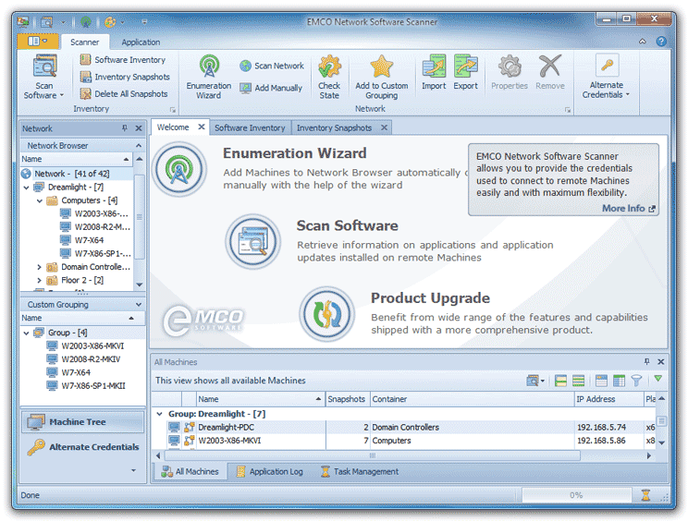This screenshot has width=688, height=521.
Task: Collapse Group: Dreamlight - [7] row
Action: [160, 414]
